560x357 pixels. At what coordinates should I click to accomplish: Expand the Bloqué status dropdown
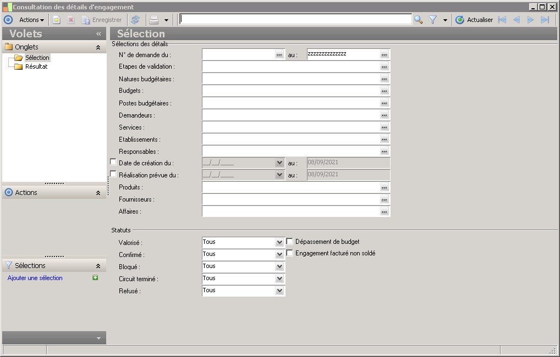pos(279,266)
